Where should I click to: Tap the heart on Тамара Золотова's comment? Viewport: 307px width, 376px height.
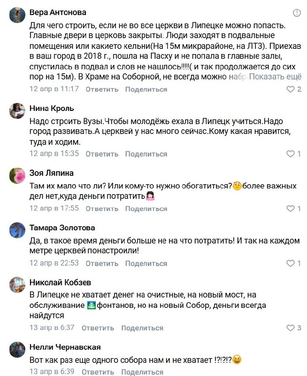click(x=290, y=263)
